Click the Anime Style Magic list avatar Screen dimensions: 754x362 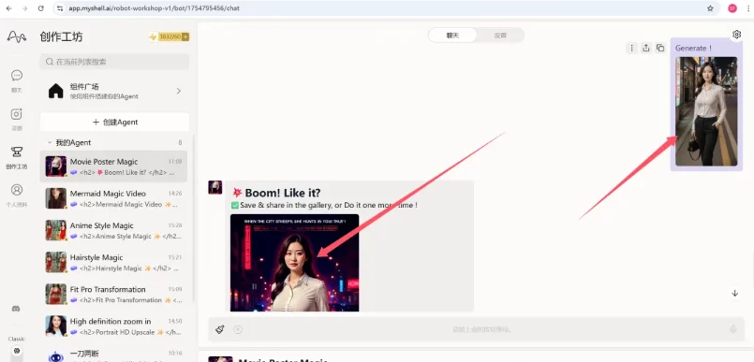click(56, 230)
